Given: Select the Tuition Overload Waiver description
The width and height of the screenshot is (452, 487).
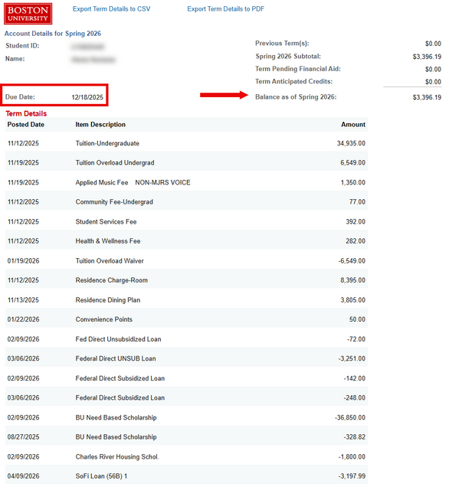Looking at the screenshot, I should click(x=110, y=261).
